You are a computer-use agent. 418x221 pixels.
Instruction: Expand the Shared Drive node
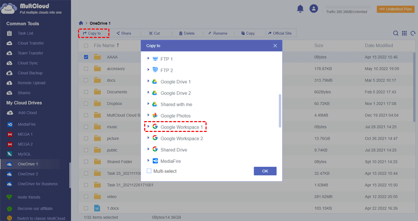tap(148, 149)
